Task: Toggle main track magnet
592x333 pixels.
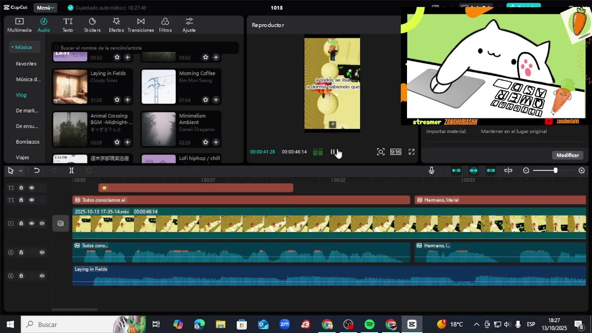Action: (x=456, y=171)
